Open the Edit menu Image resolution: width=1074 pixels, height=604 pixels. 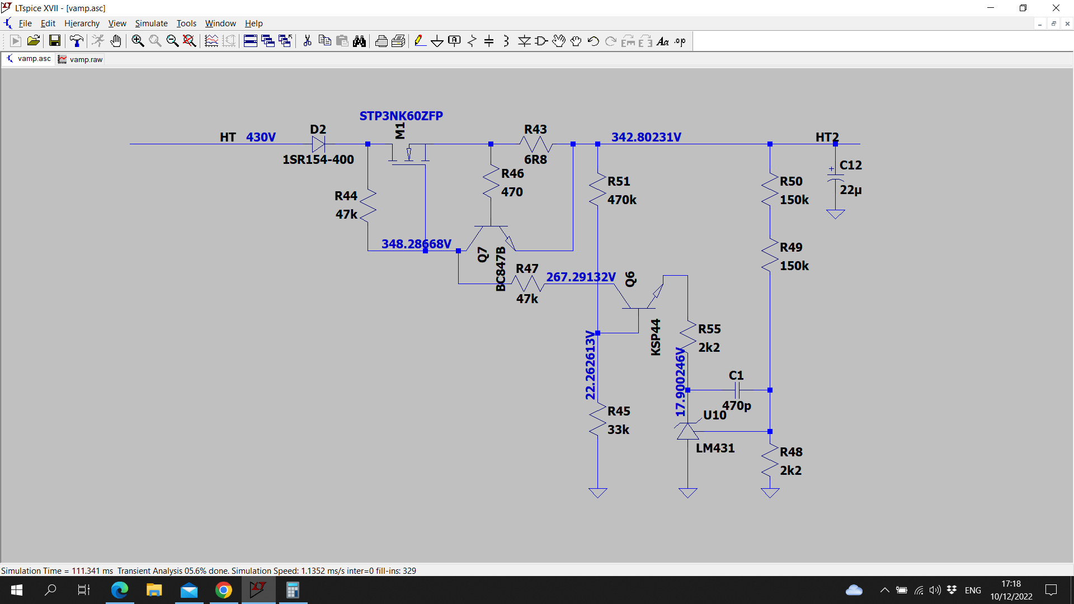pos(48,23)
